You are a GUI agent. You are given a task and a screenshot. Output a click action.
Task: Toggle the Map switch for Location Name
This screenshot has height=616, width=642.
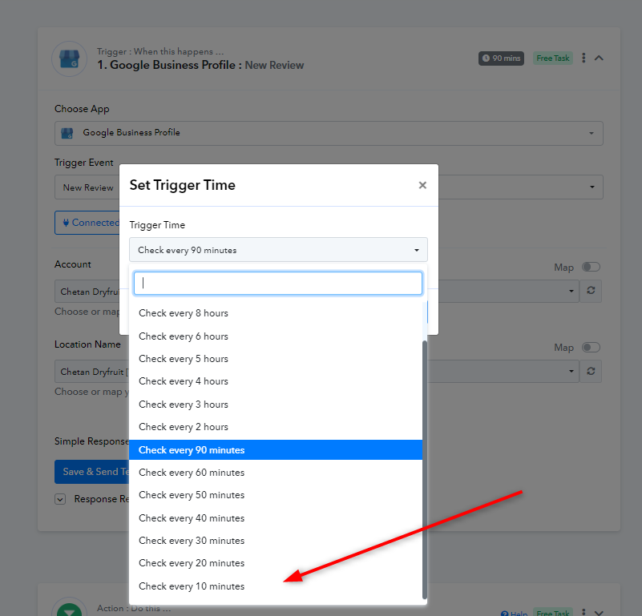591,347
